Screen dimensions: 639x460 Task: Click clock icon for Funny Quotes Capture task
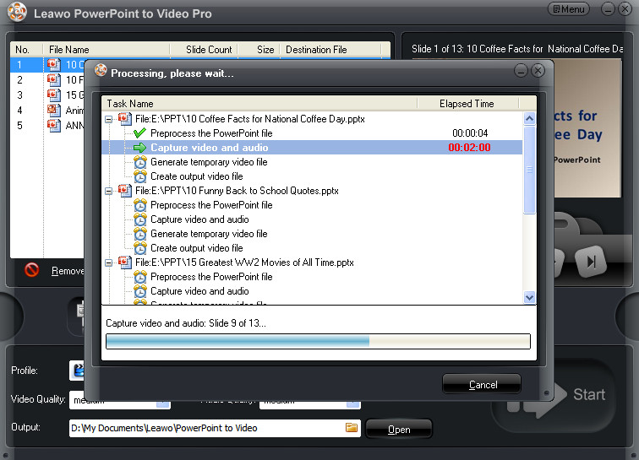[139, 219]
